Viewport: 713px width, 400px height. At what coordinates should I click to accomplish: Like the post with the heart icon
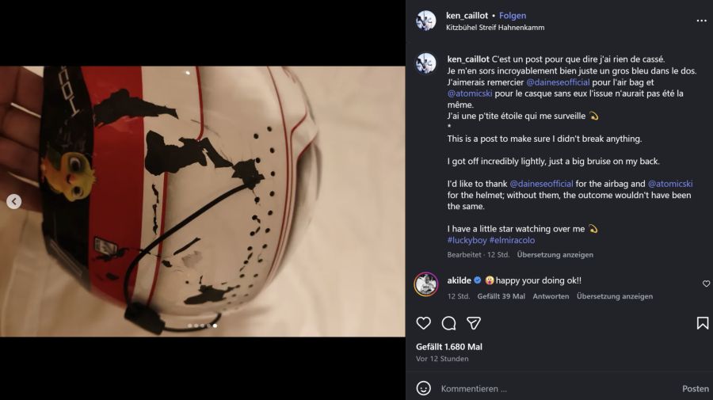coord(424,323)
